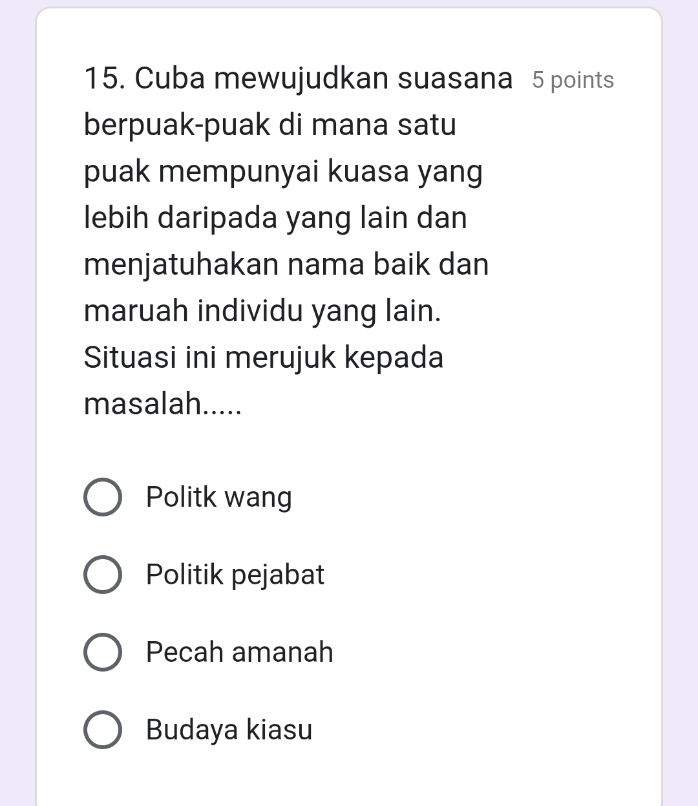Viewport: 698px width, 806px height.
Task: Tap the "Politik pejabat" answer label
Action: (235, 575)
